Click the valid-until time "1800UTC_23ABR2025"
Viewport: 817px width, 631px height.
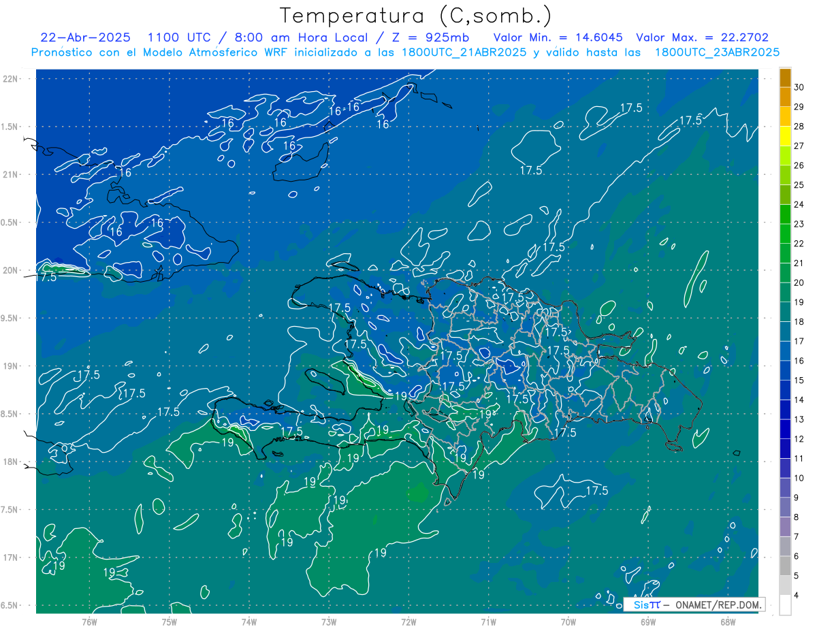717,52
